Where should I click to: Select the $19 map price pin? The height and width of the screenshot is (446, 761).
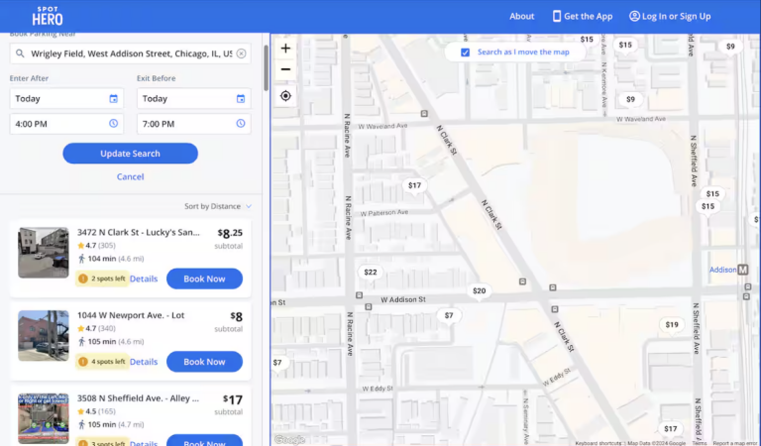point(672,325)
